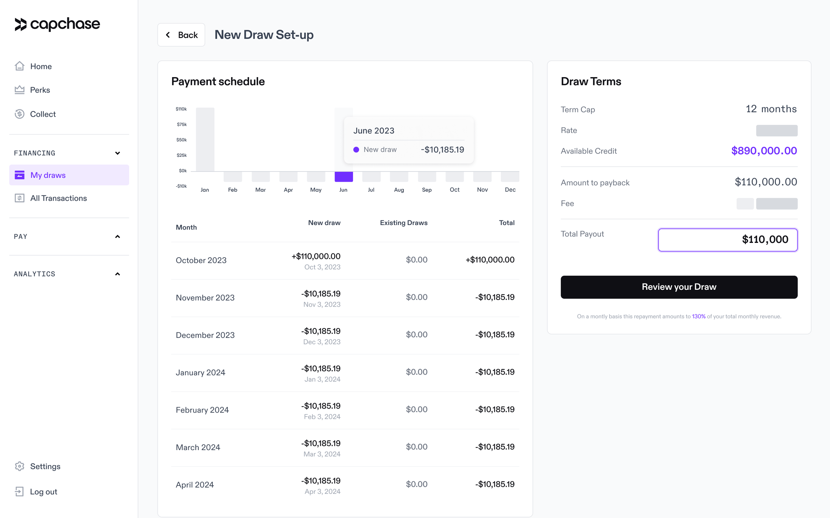Expand the Pay section chevron

tap(118, 237)
